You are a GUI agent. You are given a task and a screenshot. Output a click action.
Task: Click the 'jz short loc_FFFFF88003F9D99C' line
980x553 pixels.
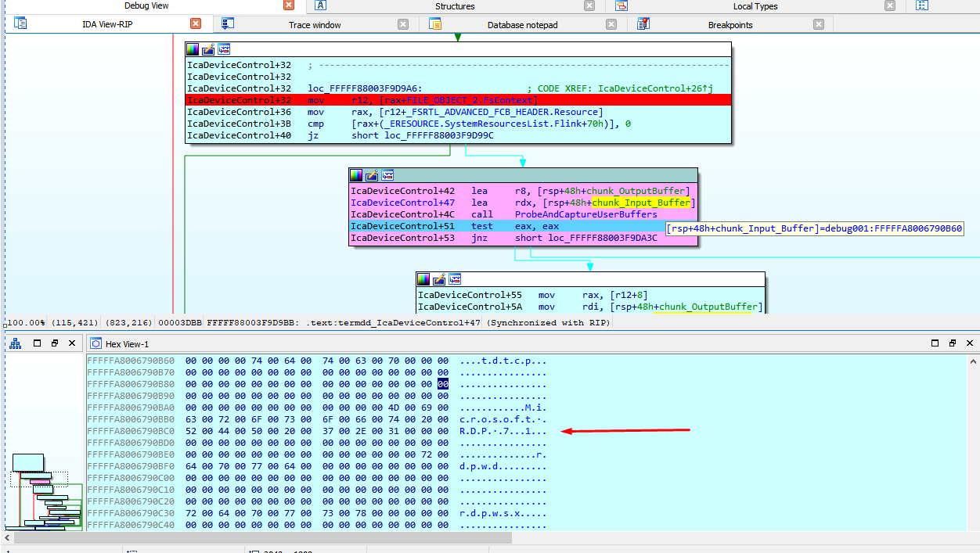[x=458, y=135]
